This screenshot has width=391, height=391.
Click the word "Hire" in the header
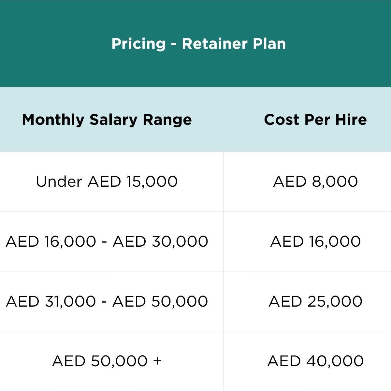[352, 120]
